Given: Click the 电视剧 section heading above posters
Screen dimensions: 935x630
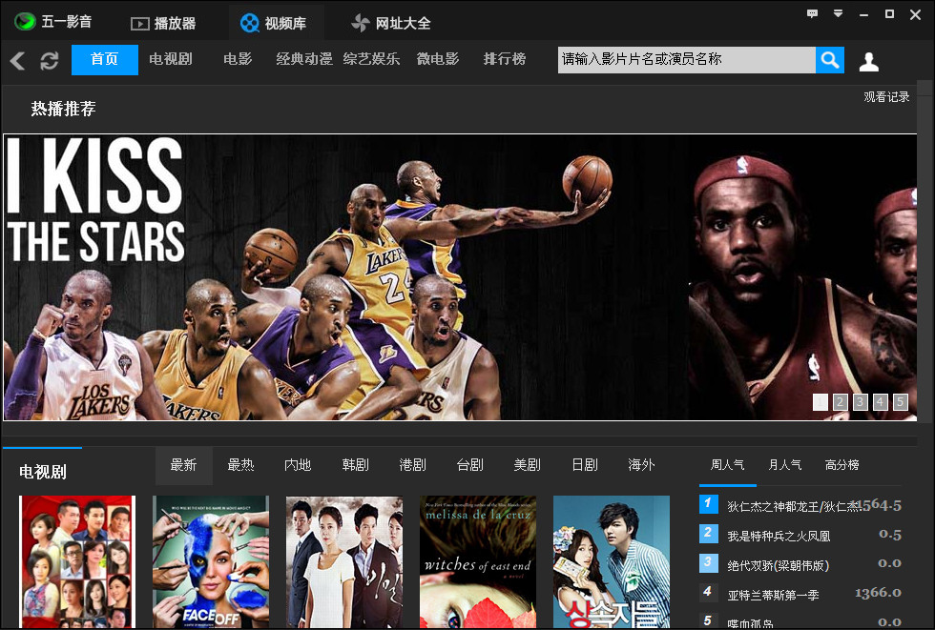Looking at the screenshot, I should click(43, 472).
